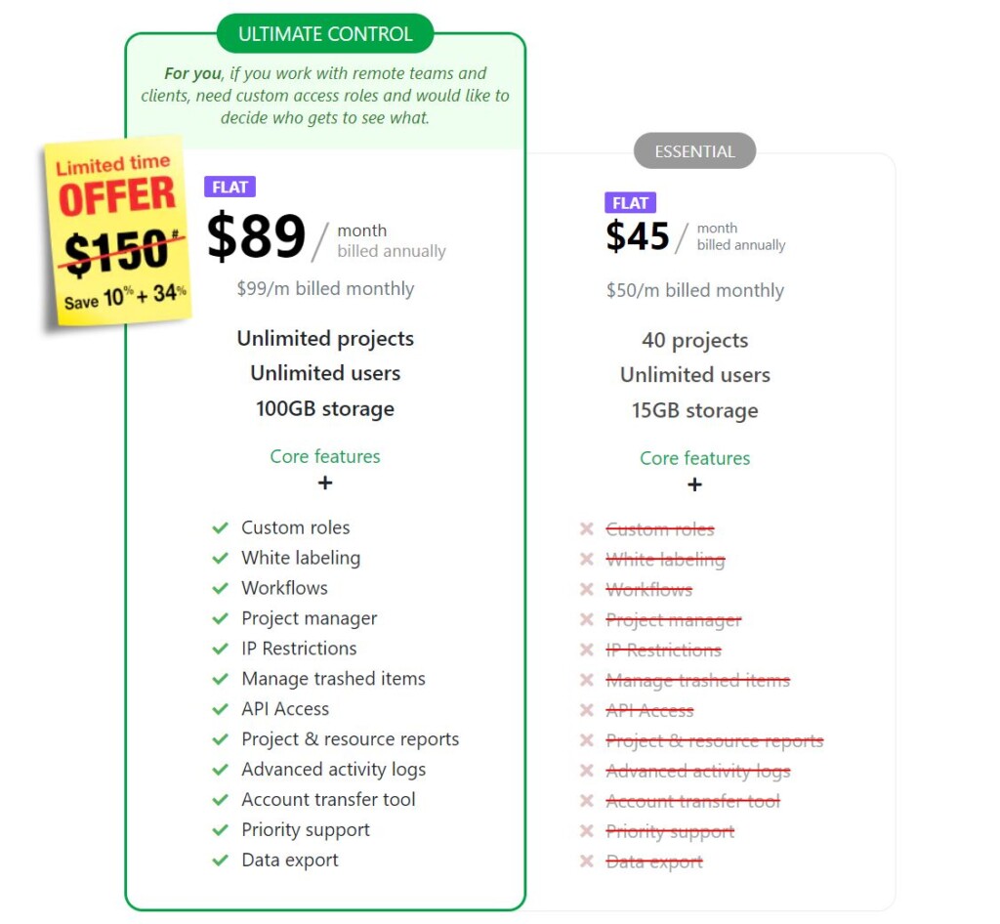Expand the plus sign under Essential core features
The image size is (1000, 924).
[694, 484]
